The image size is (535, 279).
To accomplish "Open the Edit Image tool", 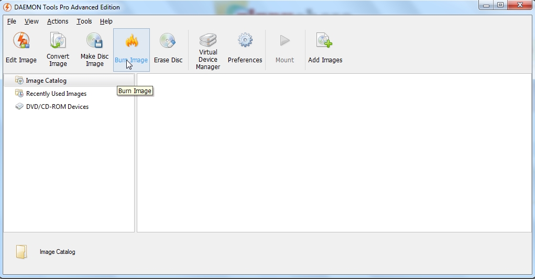I will (x=21, y=50).
